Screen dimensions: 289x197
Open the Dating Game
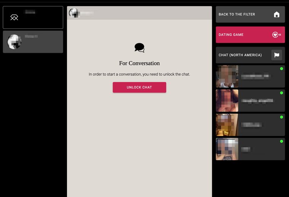click(x=250, y=35)
